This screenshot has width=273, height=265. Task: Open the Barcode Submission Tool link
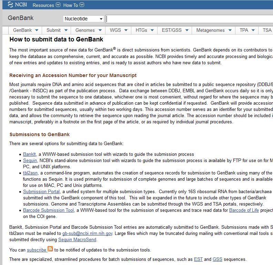pyautogui.click(x=48, y=210)
